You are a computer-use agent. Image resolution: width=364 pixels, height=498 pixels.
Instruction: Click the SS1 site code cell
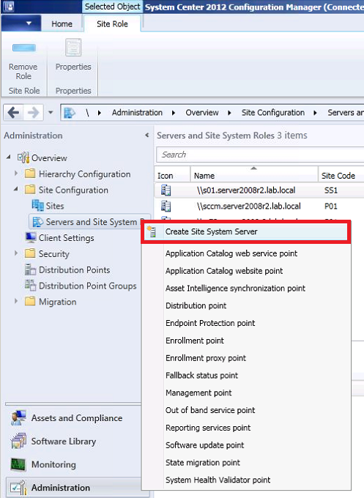tap(330, 190)
